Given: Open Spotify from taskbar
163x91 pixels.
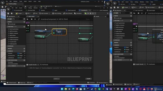Looking at the screenshot, I should (99, 89).
